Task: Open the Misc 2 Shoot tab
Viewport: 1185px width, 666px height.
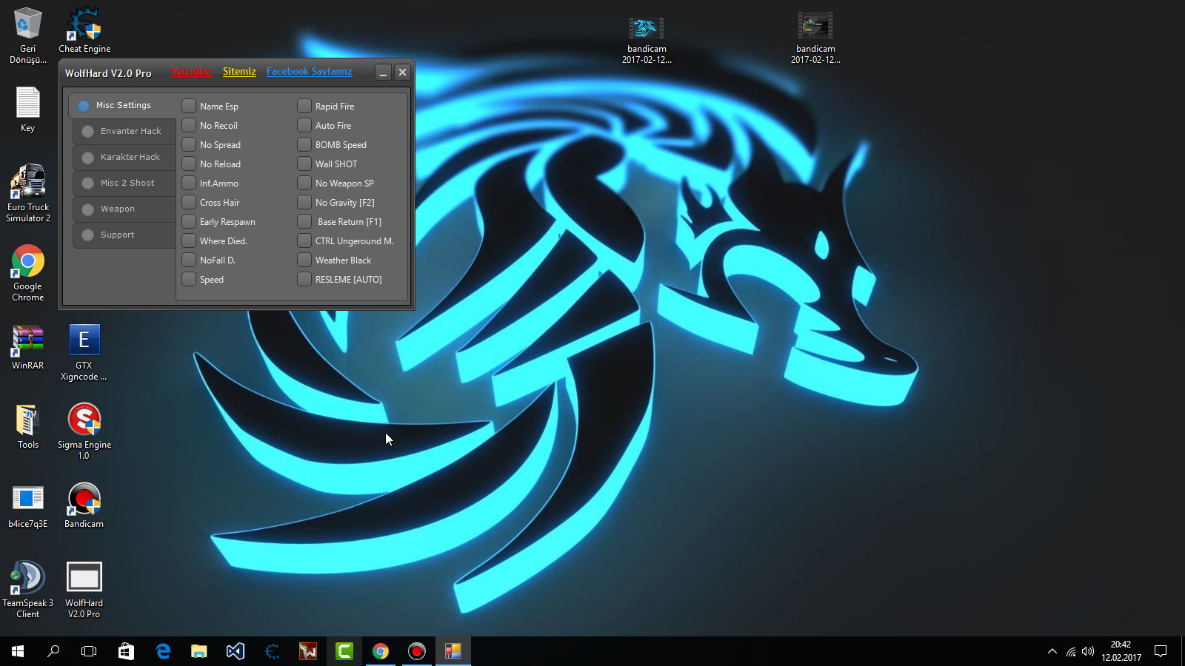Action: click(x=124, y=183)
